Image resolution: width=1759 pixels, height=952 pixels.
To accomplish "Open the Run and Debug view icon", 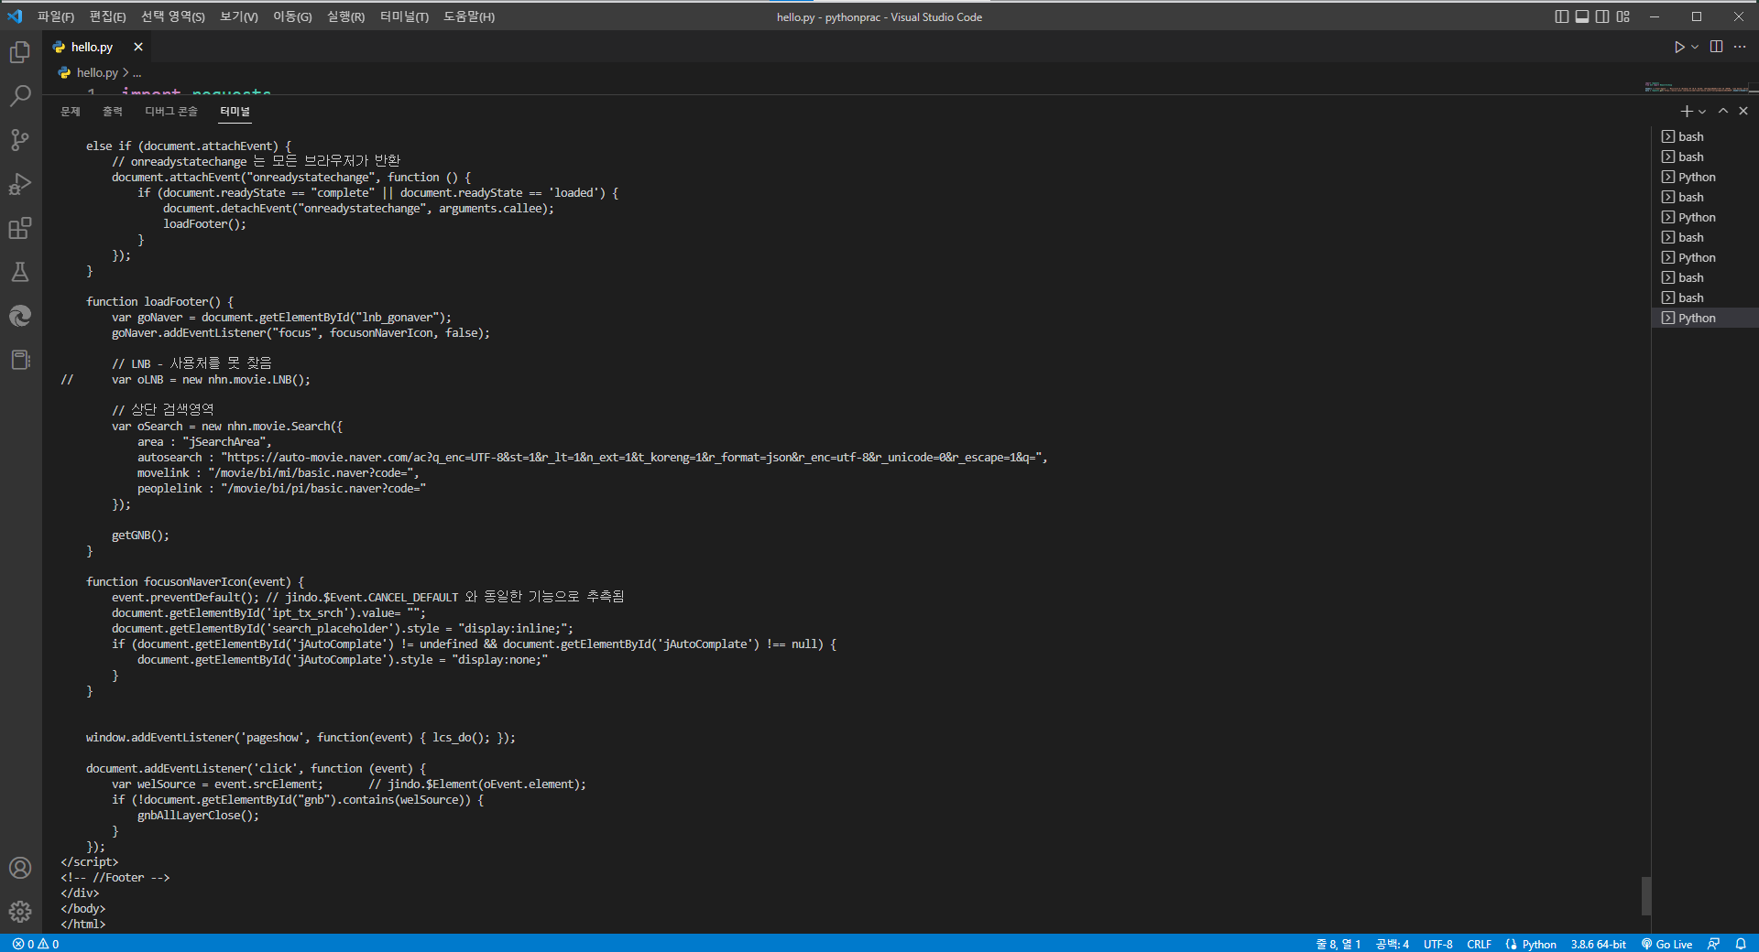I will (20, 184).
